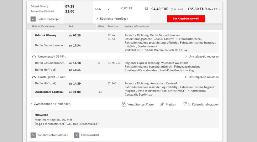
Task: Click the red Zur Angebotsauswahl button
Action: tap(186, 19)
